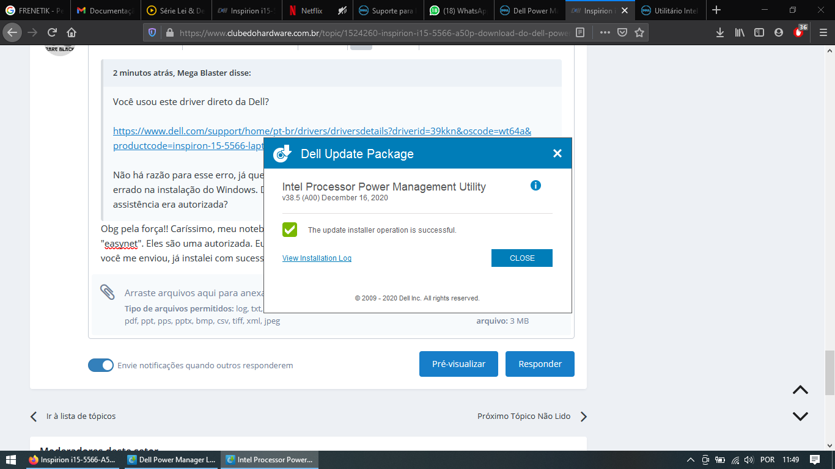Viewport: 835px width, 469px height.
Task: Save page to Pocket icon
Action: point(622,32)
